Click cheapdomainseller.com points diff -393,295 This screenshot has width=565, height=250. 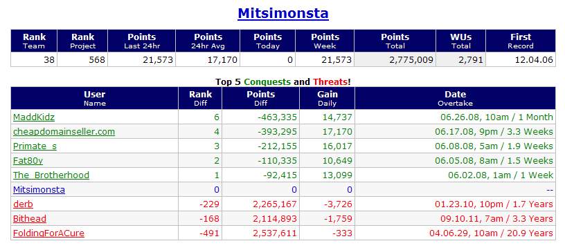tap(278, 132)
